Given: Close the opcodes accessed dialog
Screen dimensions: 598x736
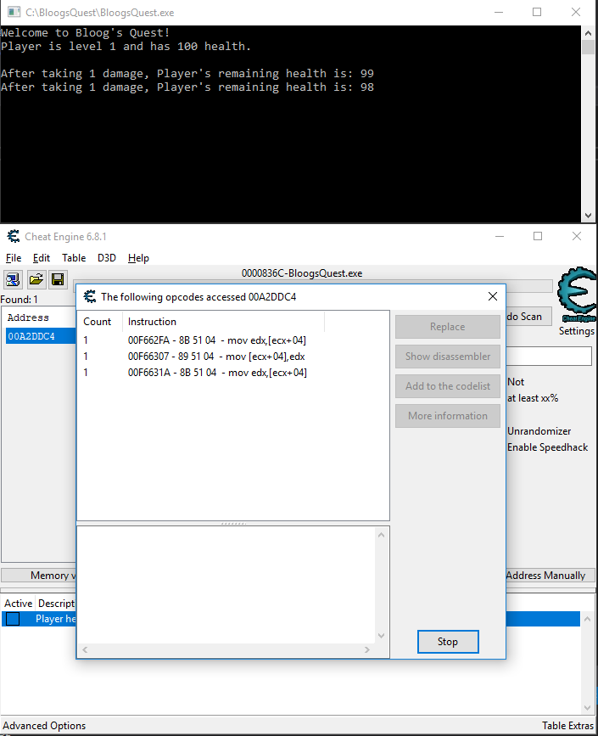Looking at the screenshot, I should 493,296.
